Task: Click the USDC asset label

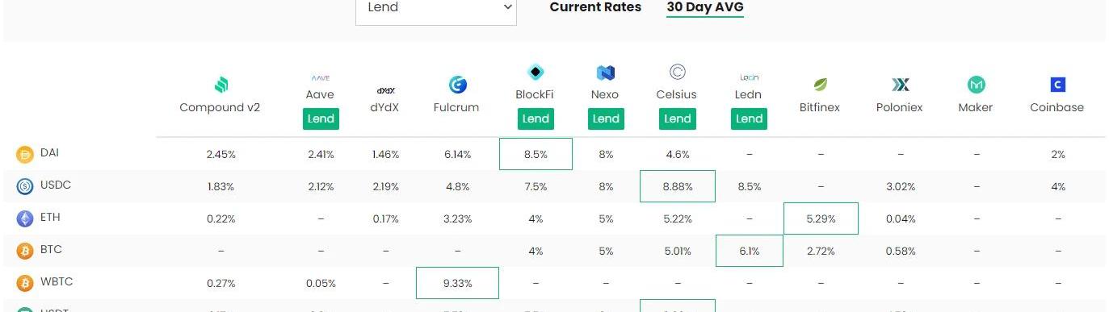Action: coord(56,185)
